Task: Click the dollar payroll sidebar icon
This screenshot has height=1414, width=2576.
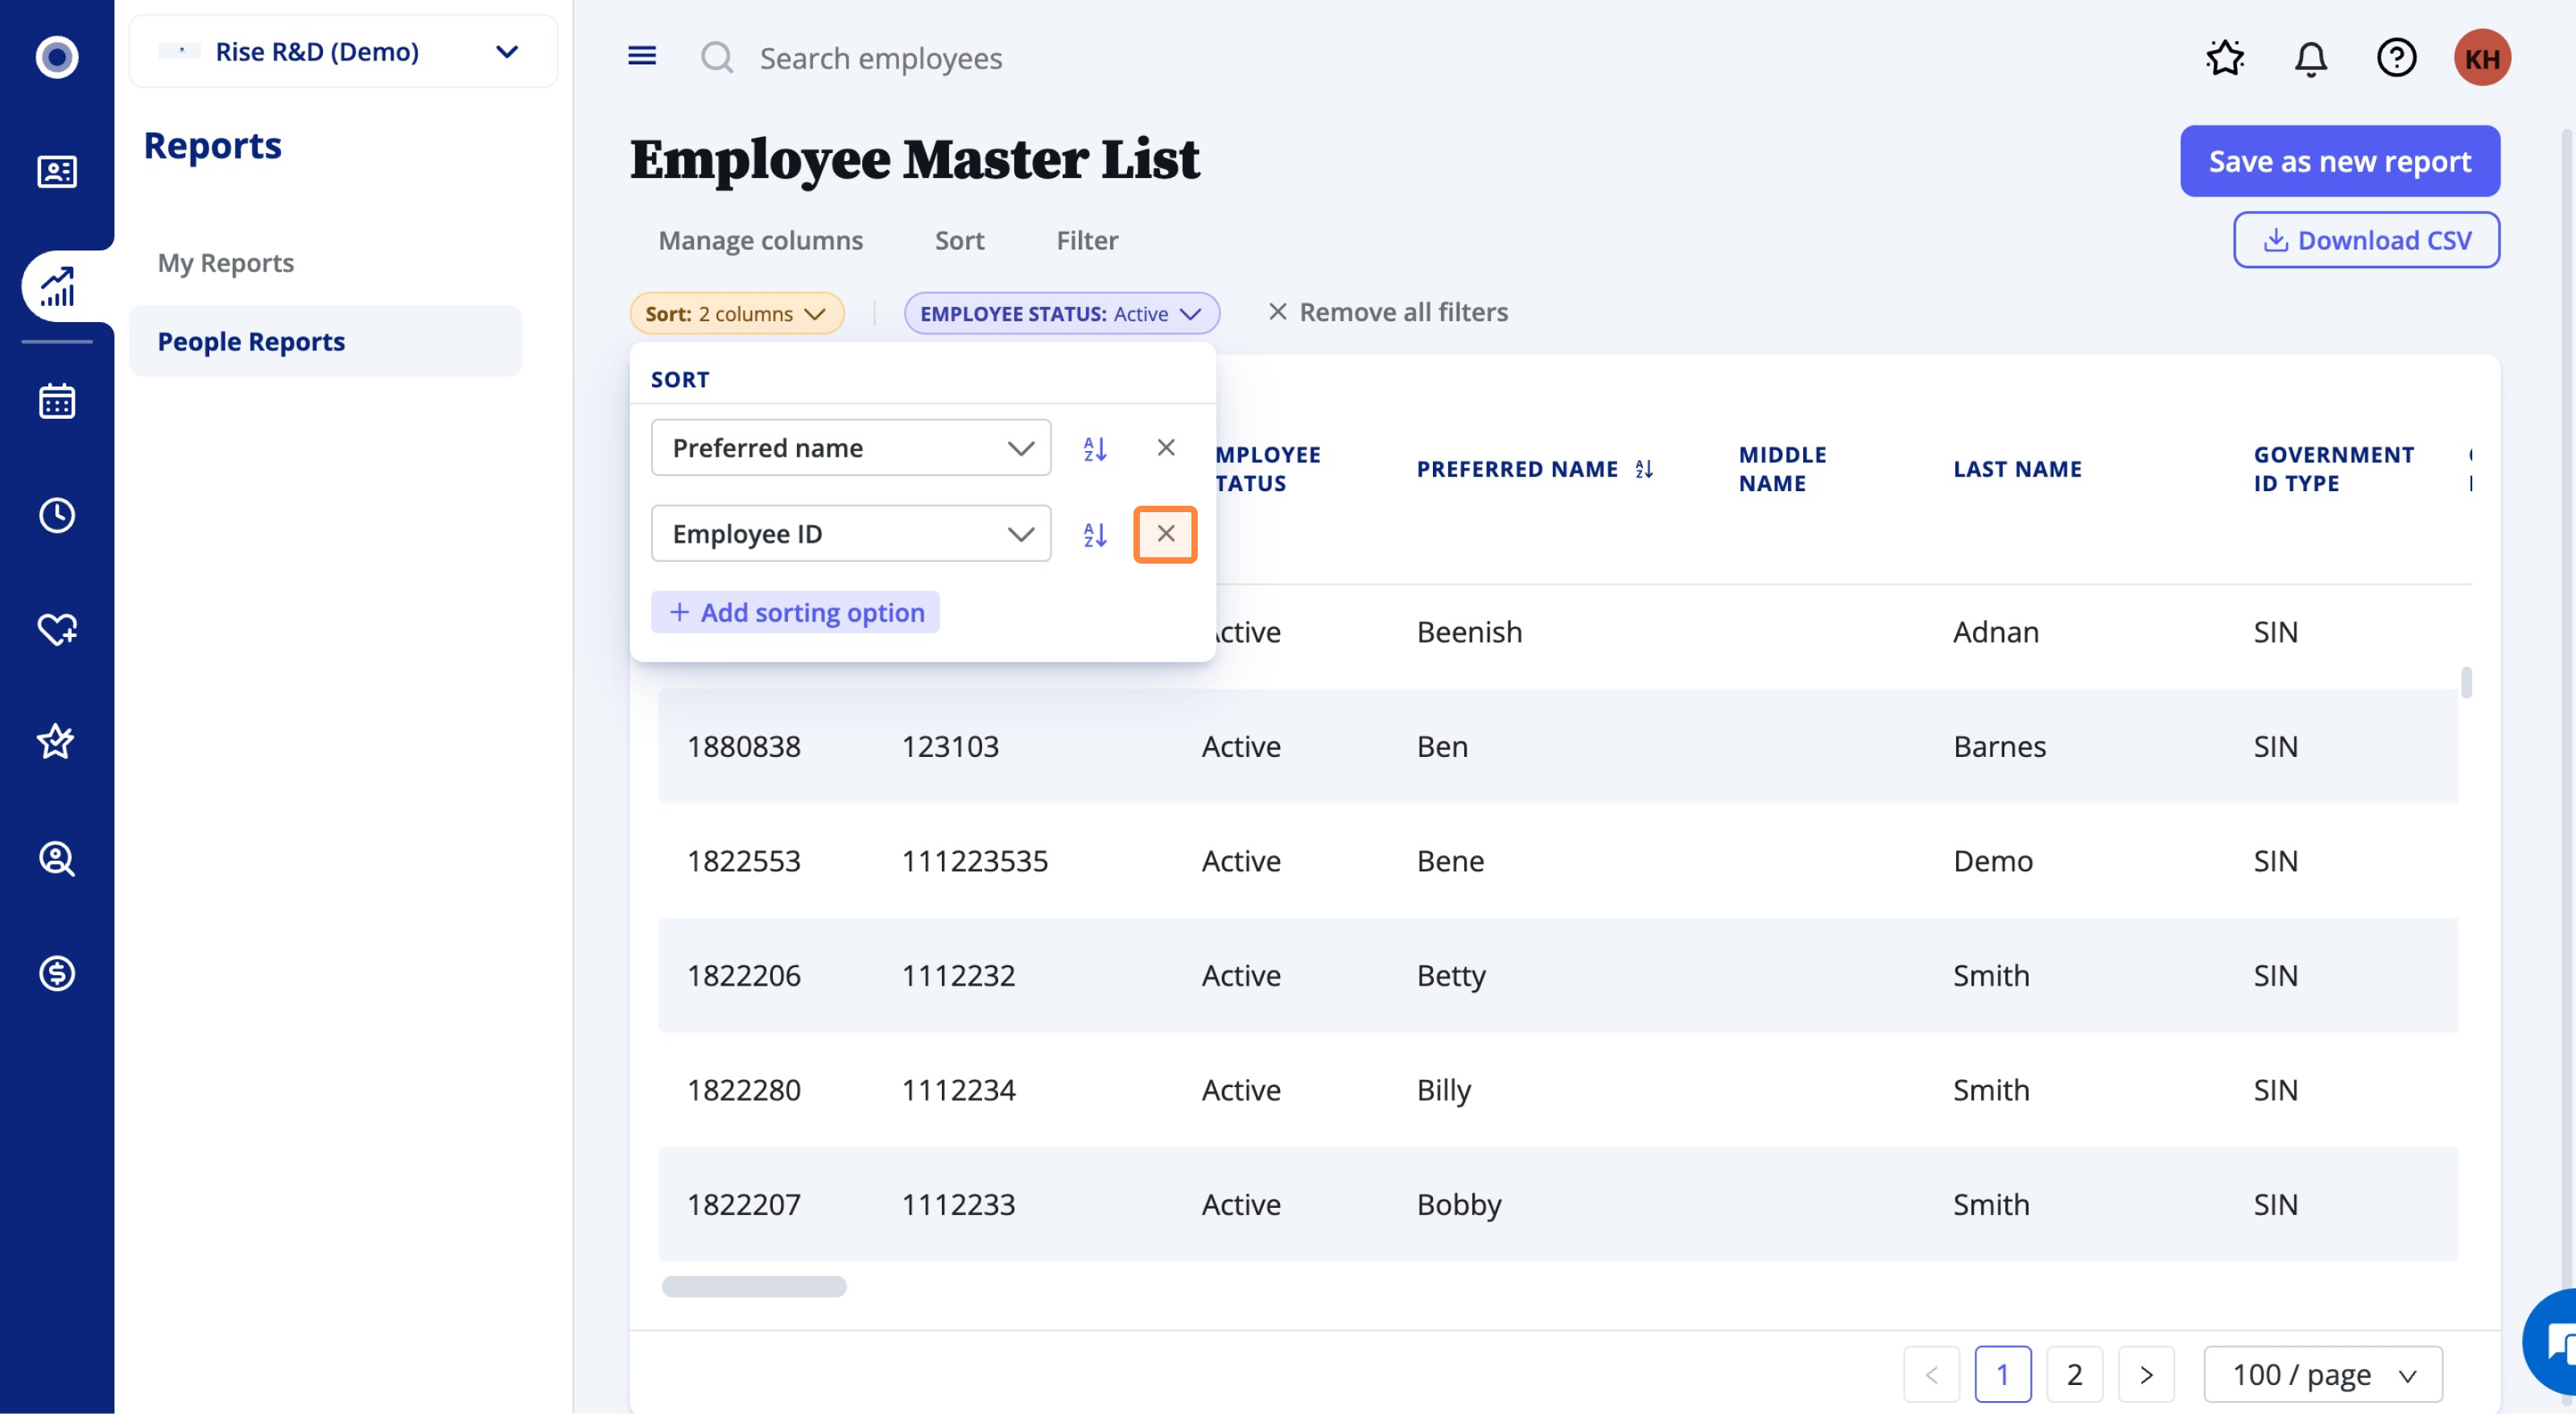Action: [56, 972]
